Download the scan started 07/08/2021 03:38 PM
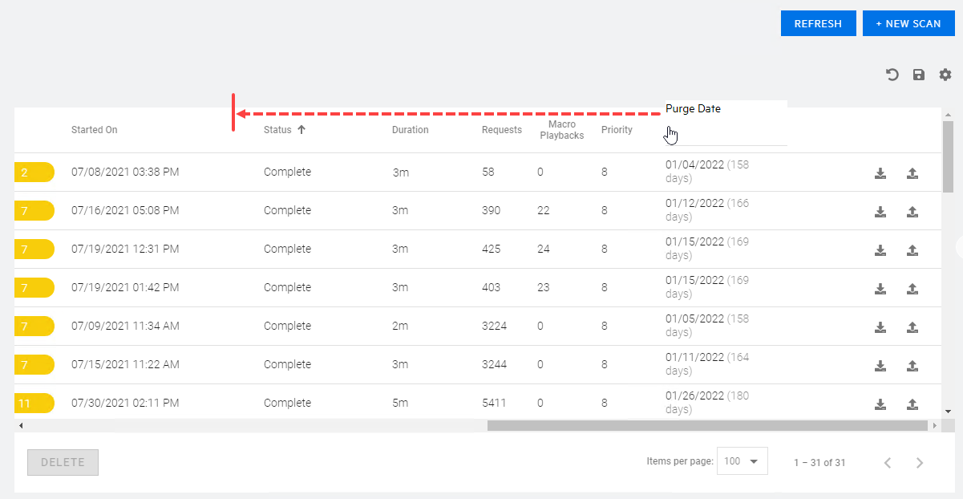 click(x=880, y=172)
